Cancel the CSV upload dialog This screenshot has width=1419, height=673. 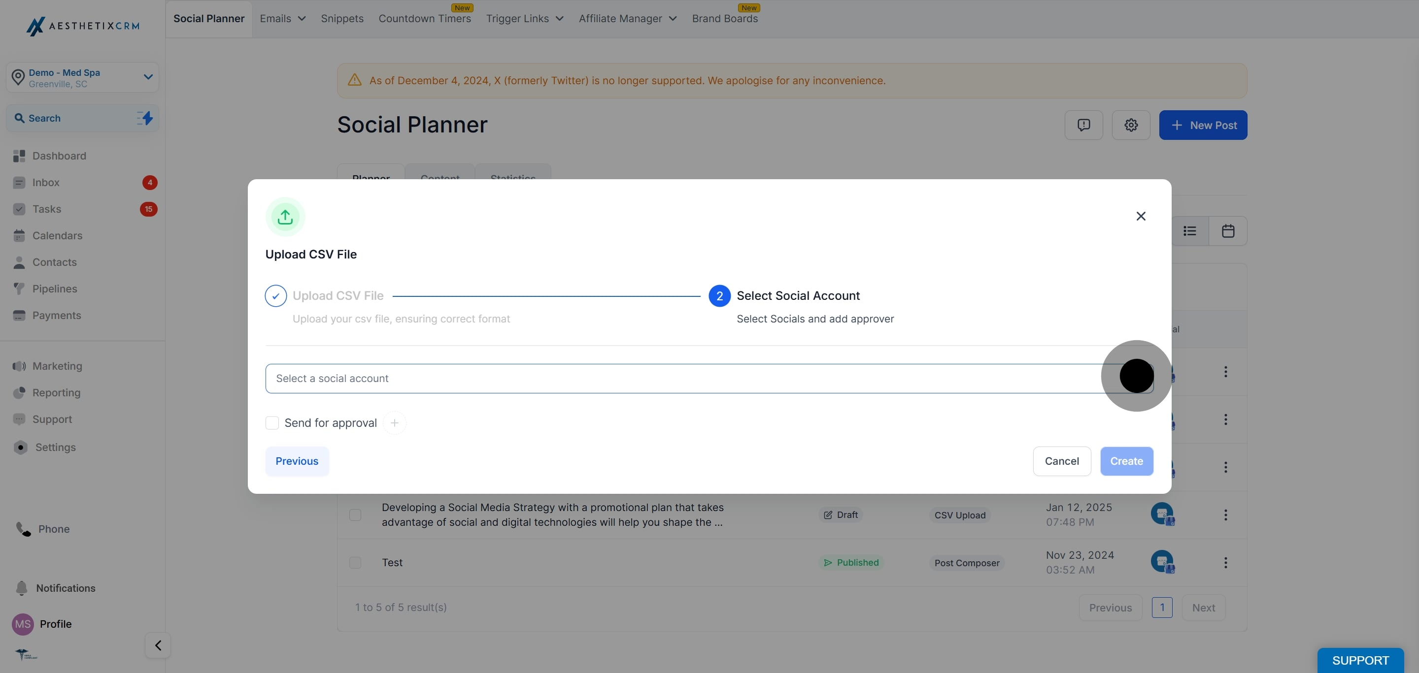tap(1061, 461)
